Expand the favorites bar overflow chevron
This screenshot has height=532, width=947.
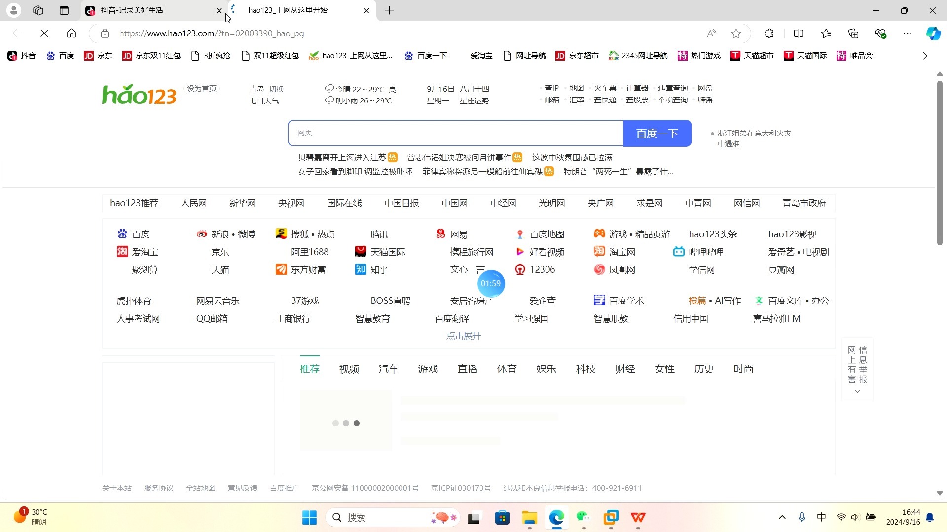click(x=925, y=56)
